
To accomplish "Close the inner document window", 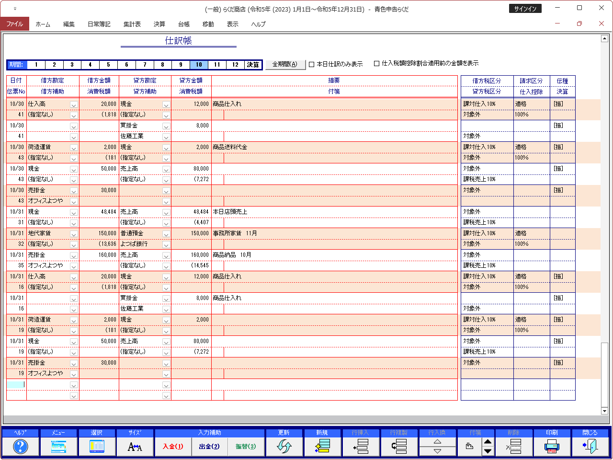I will click(x=602, y=23).
